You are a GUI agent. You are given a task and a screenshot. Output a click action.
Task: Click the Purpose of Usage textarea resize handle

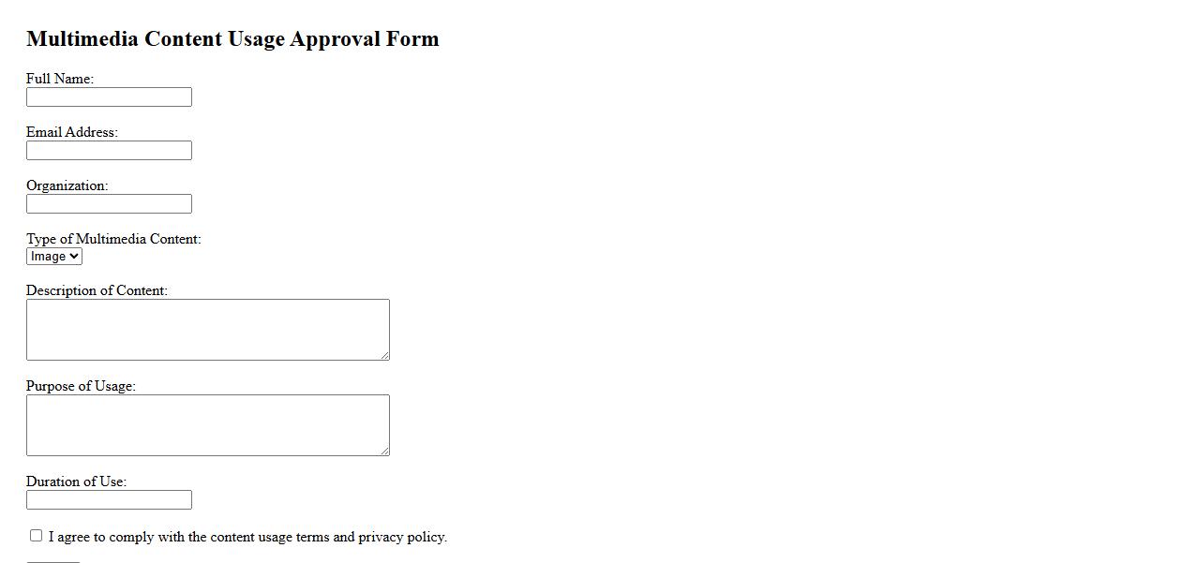tap(384, 451)
